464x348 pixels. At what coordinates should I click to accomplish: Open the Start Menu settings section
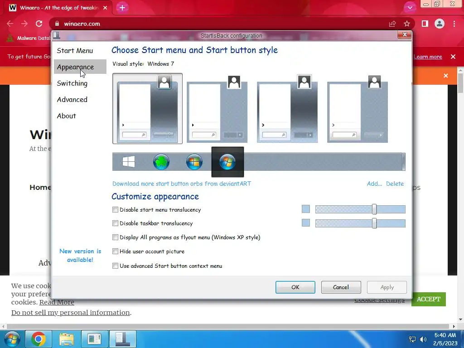(75, 51)
